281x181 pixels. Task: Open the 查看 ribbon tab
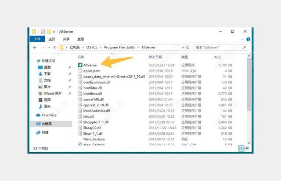tap(81, 39)
